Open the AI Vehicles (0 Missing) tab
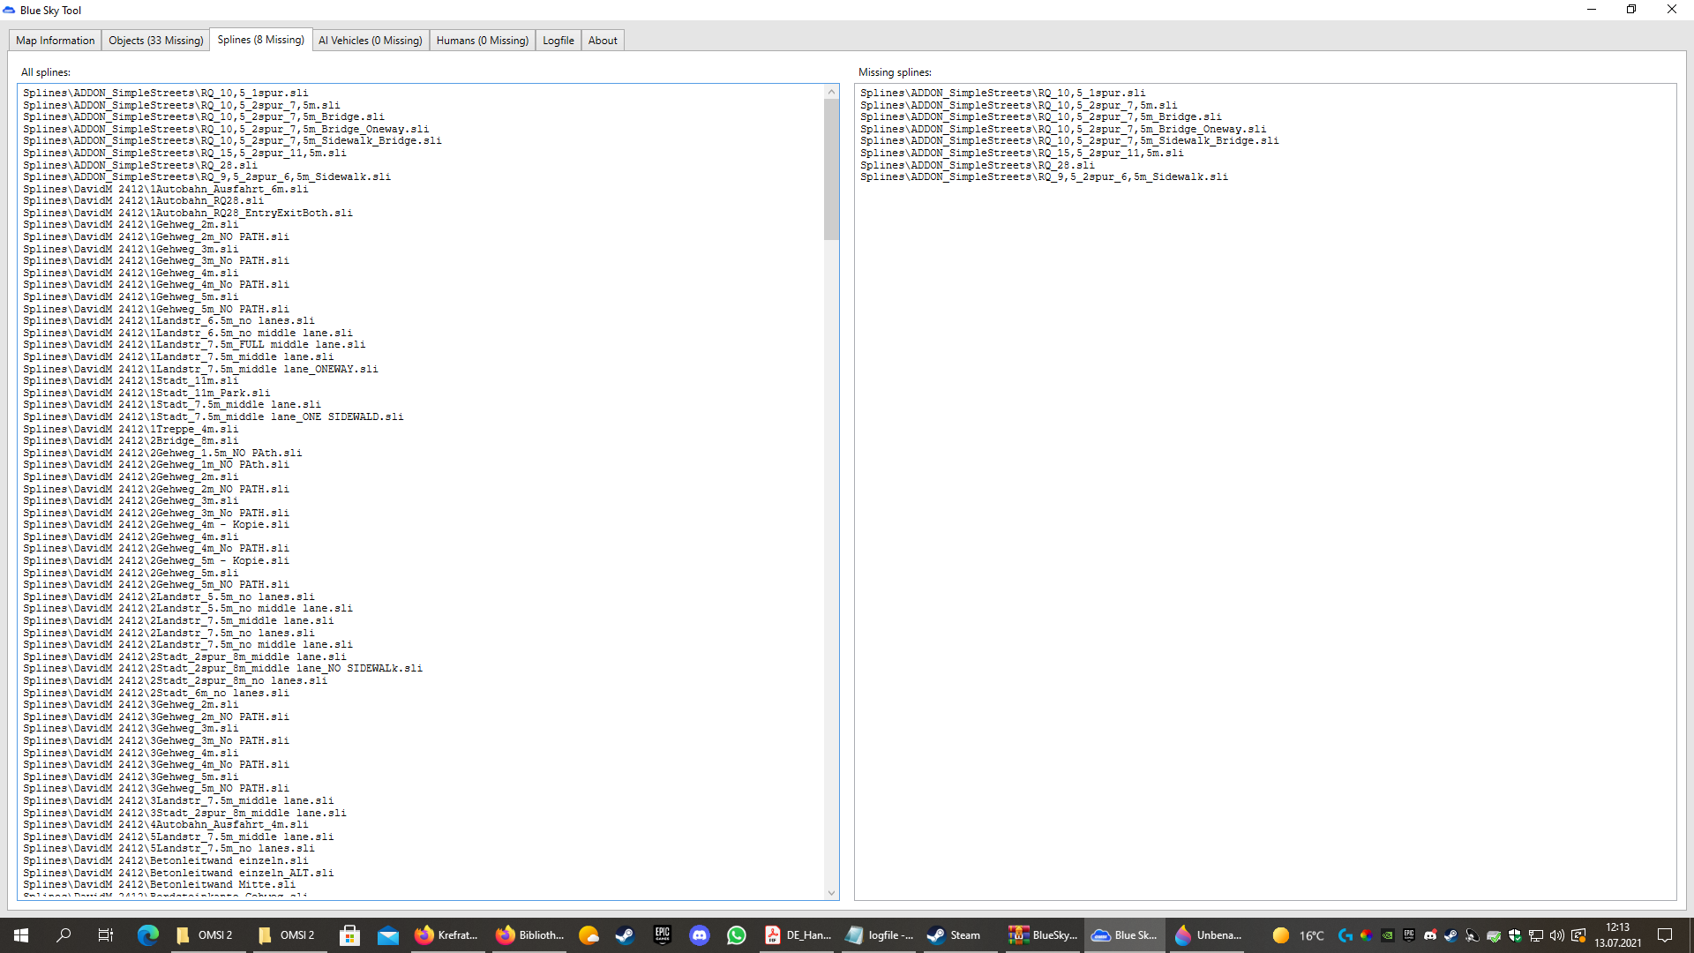 tap(370, 41)
